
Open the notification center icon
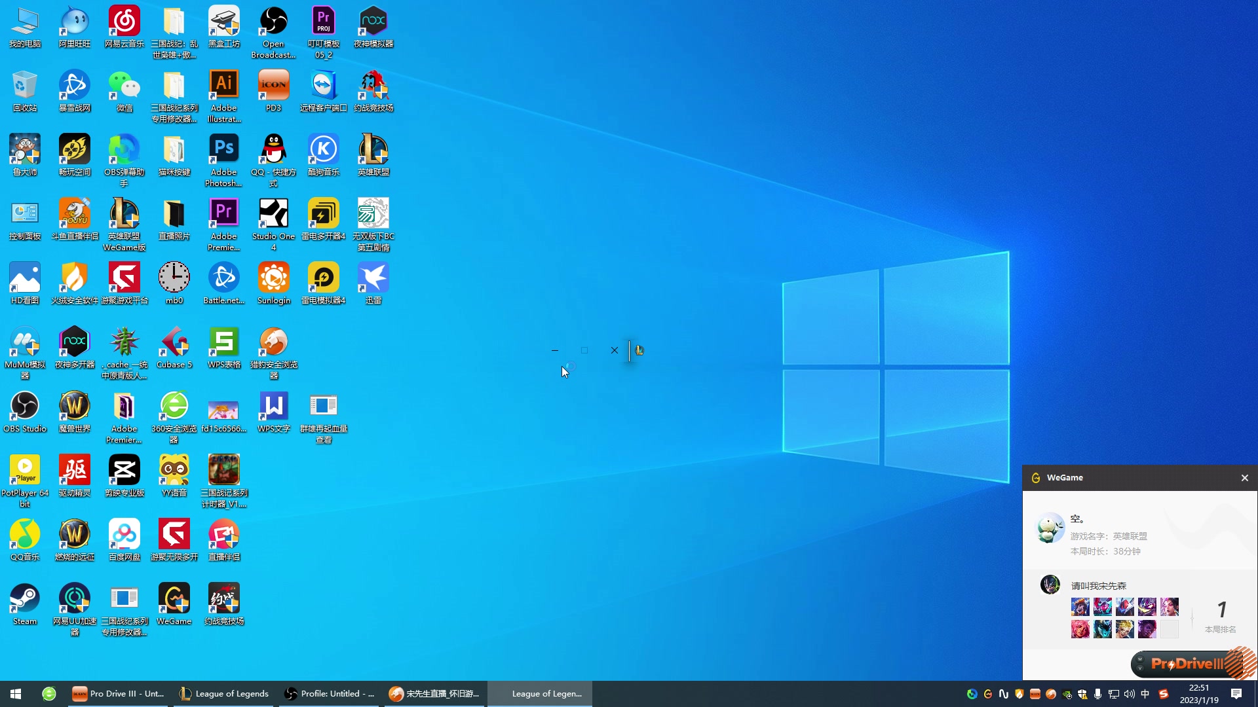tap(1236, 694)
